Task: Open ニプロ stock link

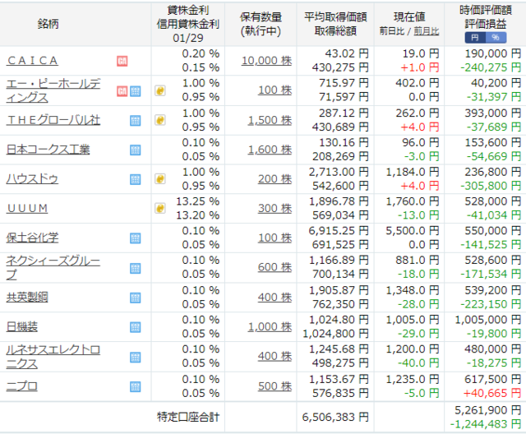Action: [22, 386]
